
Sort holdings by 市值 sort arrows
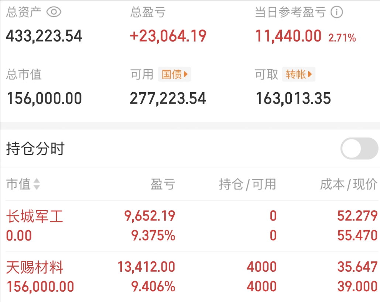coord(37,184)
